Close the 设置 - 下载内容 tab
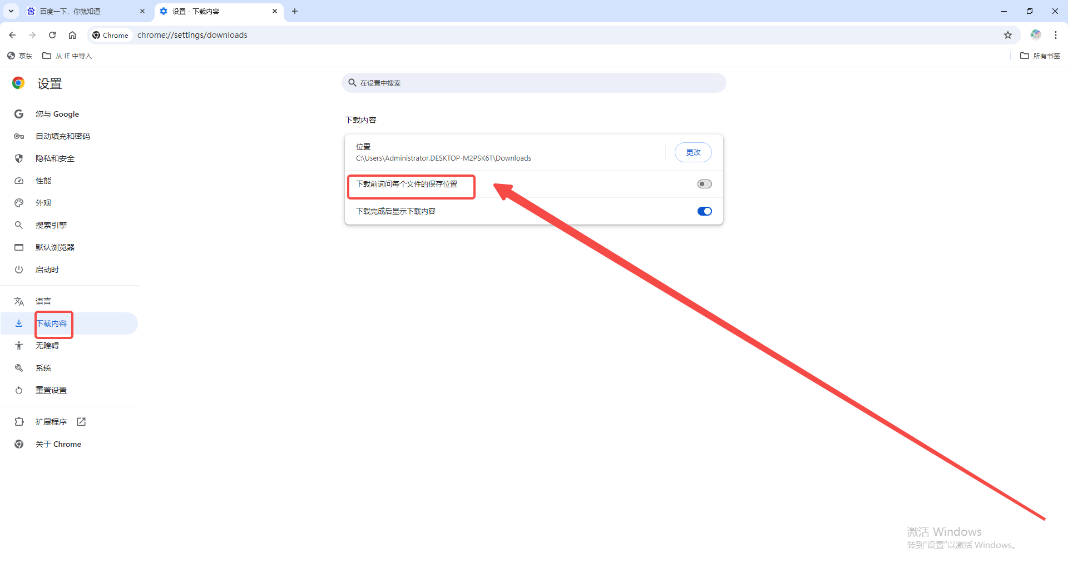 click(275, 11)
